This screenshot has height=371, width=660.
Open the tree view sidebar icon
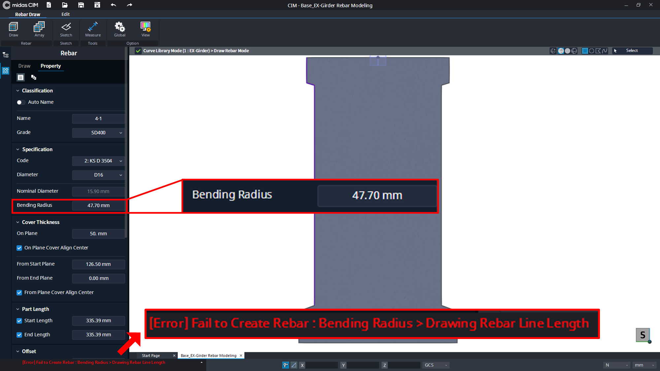6,55
